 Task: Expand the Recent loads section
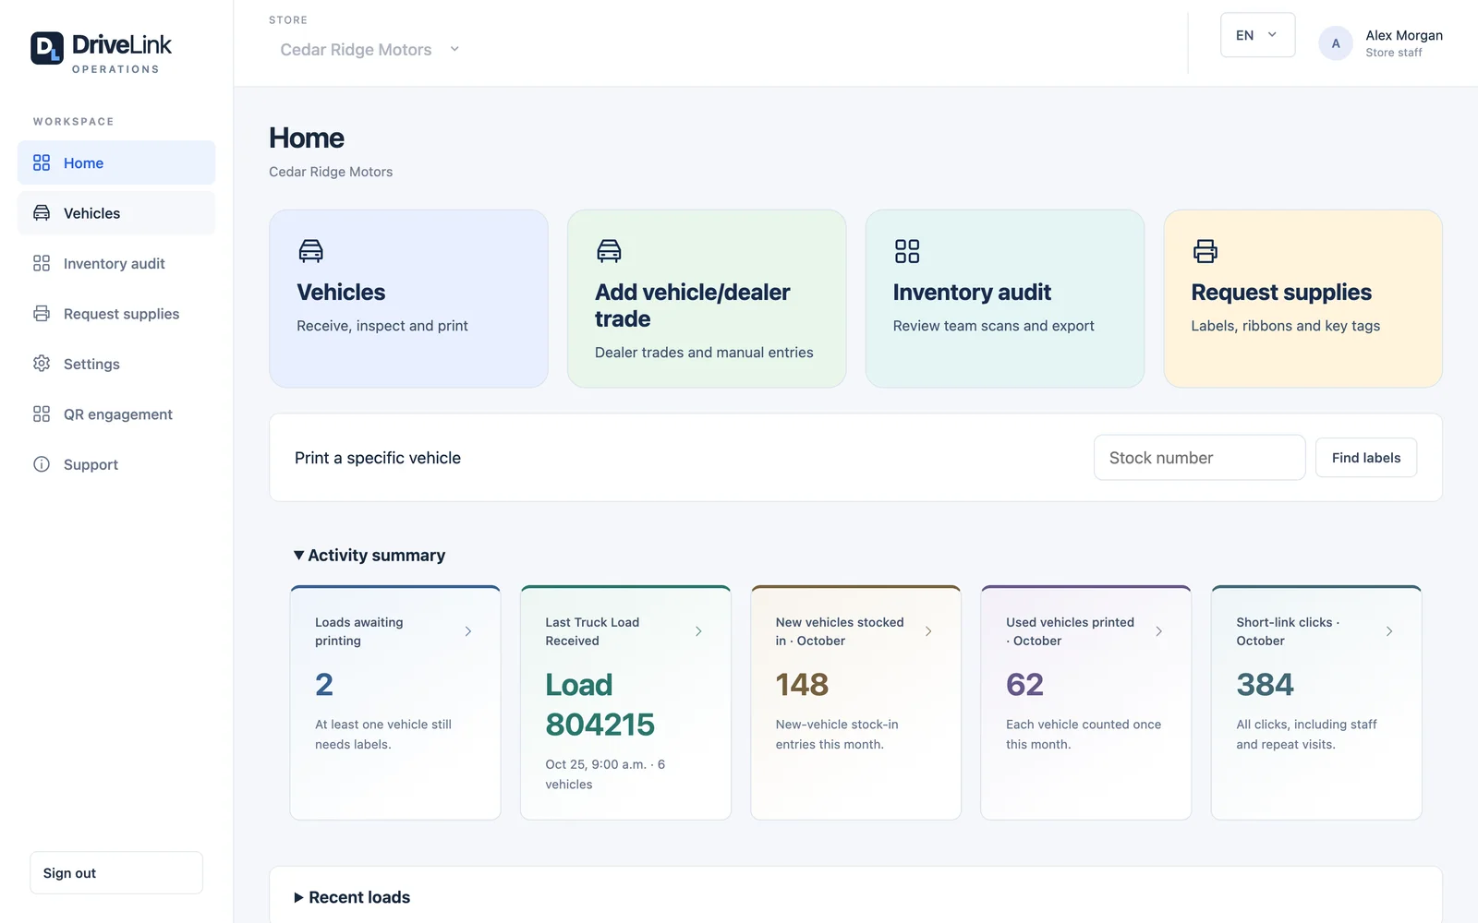click(352, 897)
